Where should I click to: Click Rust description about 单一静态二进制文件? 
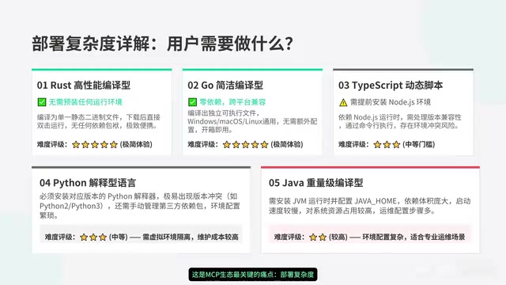(98, 121)
